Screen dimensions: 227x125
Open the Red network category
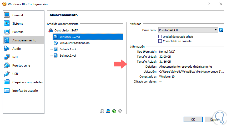(x=15, y=57)
